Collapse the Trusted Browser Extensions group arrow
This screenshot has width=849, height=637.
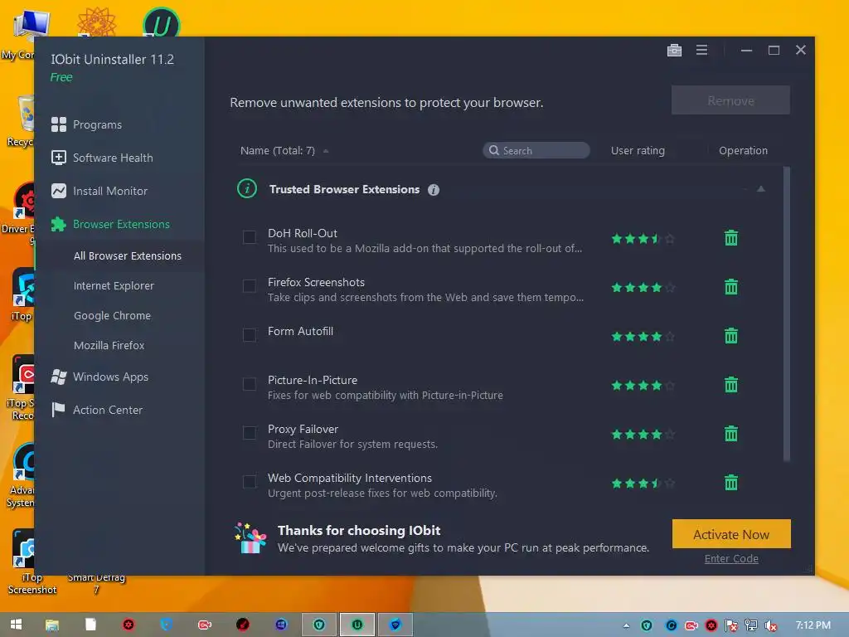(761, 188)
